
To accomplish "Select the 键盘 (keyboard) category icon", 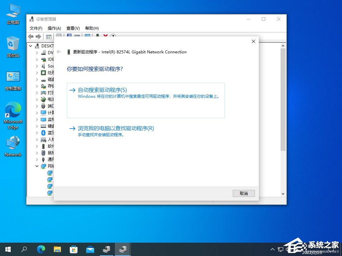I will [x=43, y=126].
